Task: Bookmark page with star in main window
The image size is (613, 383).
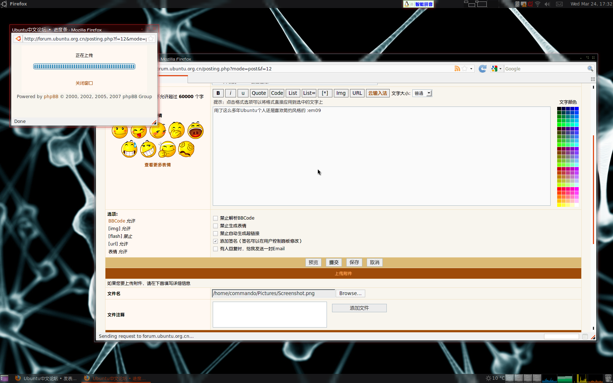Action: (464, 69)
